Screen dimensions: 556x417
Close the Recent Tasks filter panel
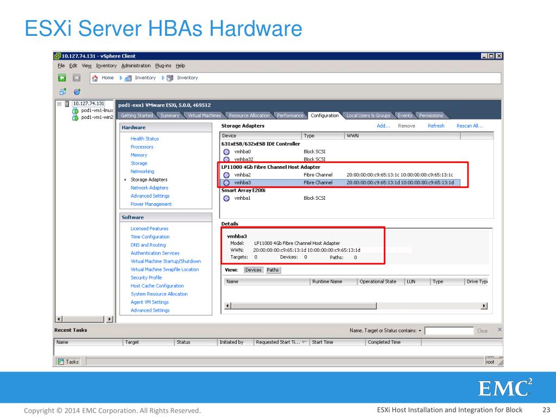500,330
